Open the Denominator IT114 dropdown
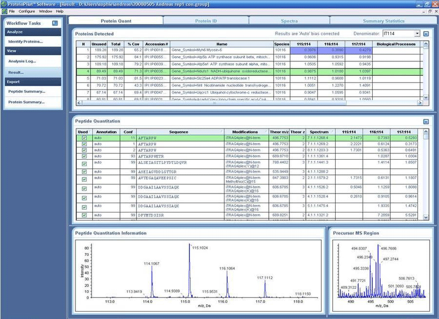Viewport: 439px width, 319px height. pyautogui.click(x=417, y=33)
